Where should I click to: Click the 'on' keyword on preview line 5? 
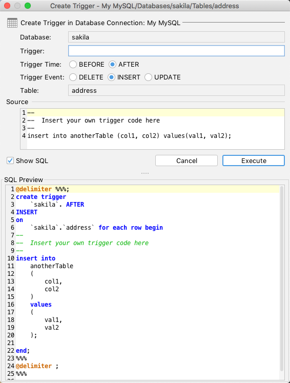coord(19,220)
